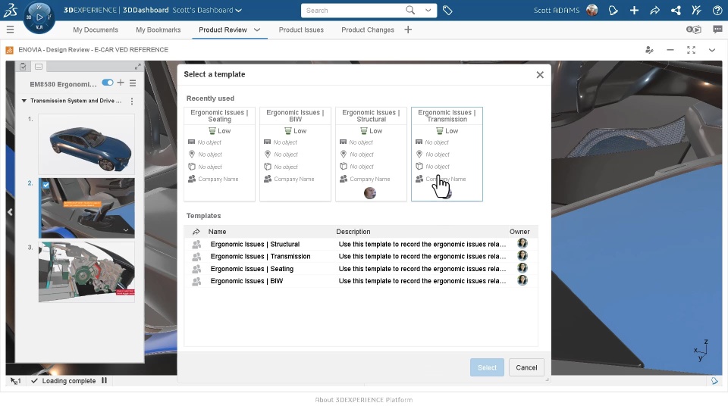Image resolution: width=728 pixels, height=409 pixels.
Task: Open About 3DEXPERIENCE Platform link
Action: click(364, 400)
